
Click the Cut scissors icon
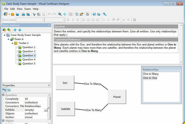tap(34, 14)
